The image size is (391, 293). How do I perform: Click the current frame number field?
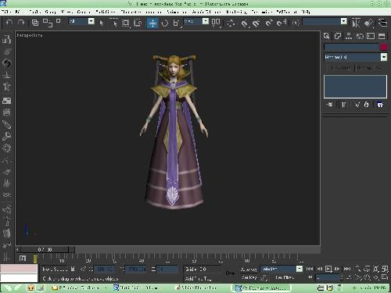point(328,277)
